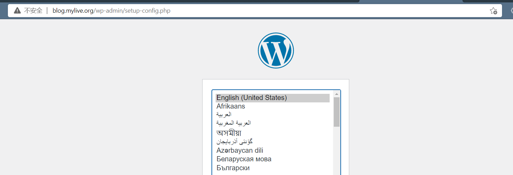Select گؤنئی آذربایجان language option
The height and width of the screenshot is (175, 513).
coord(273,141)
